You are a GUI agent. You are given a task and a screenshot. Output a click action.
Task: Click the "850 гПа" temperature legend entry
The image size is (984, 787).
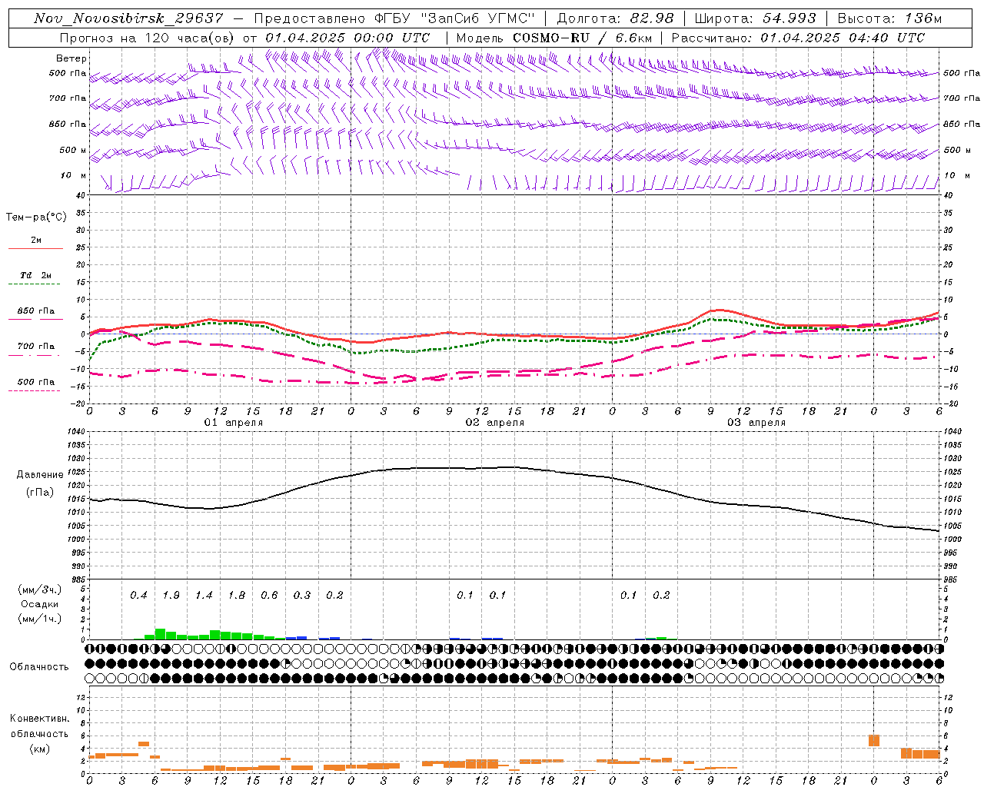point(36,311)
